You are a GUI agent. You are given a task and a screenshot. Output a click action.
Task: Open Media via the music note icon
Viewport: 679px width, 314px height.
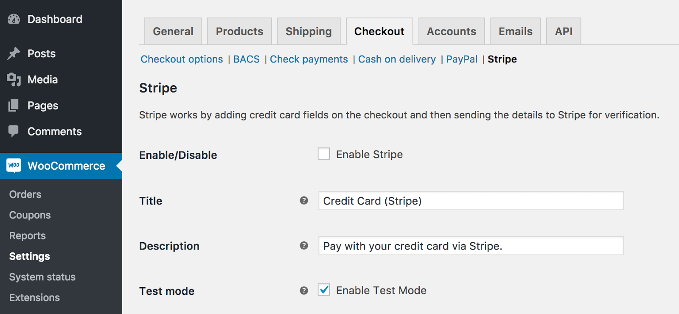click(14, 79)
